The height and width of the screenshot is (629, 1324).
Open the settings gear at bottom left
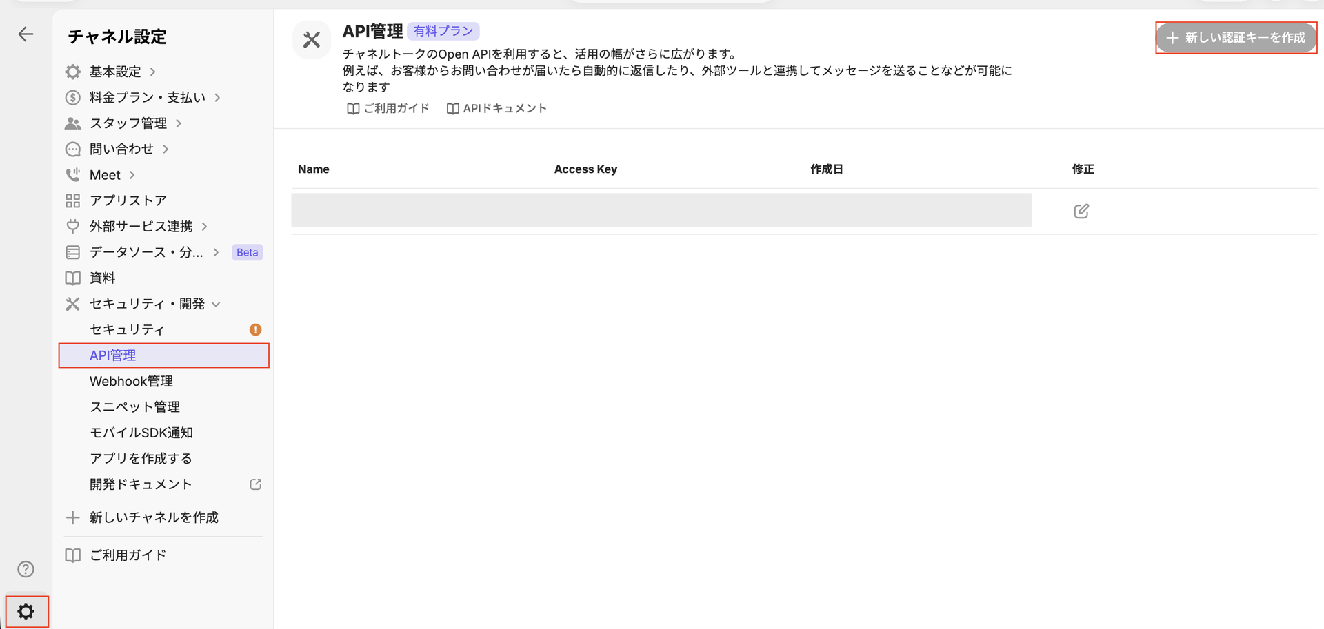click(x=26, y=611)
